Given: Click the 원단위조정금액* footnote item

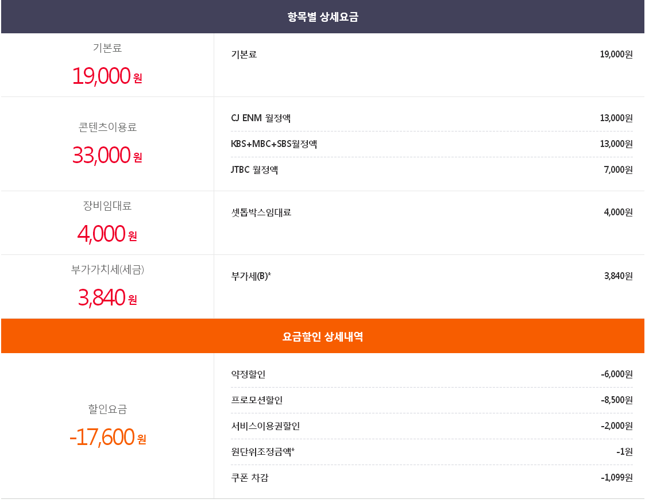Looking at the screenshot, I should pyautogui.click(x=262, y=452).
